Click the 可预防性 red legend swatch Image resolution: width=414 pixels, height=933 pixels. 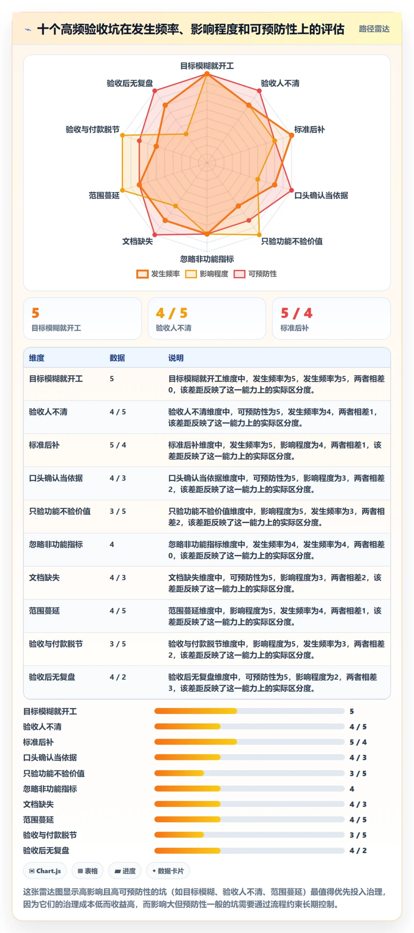pyautogui.click(x=239, y=274)
